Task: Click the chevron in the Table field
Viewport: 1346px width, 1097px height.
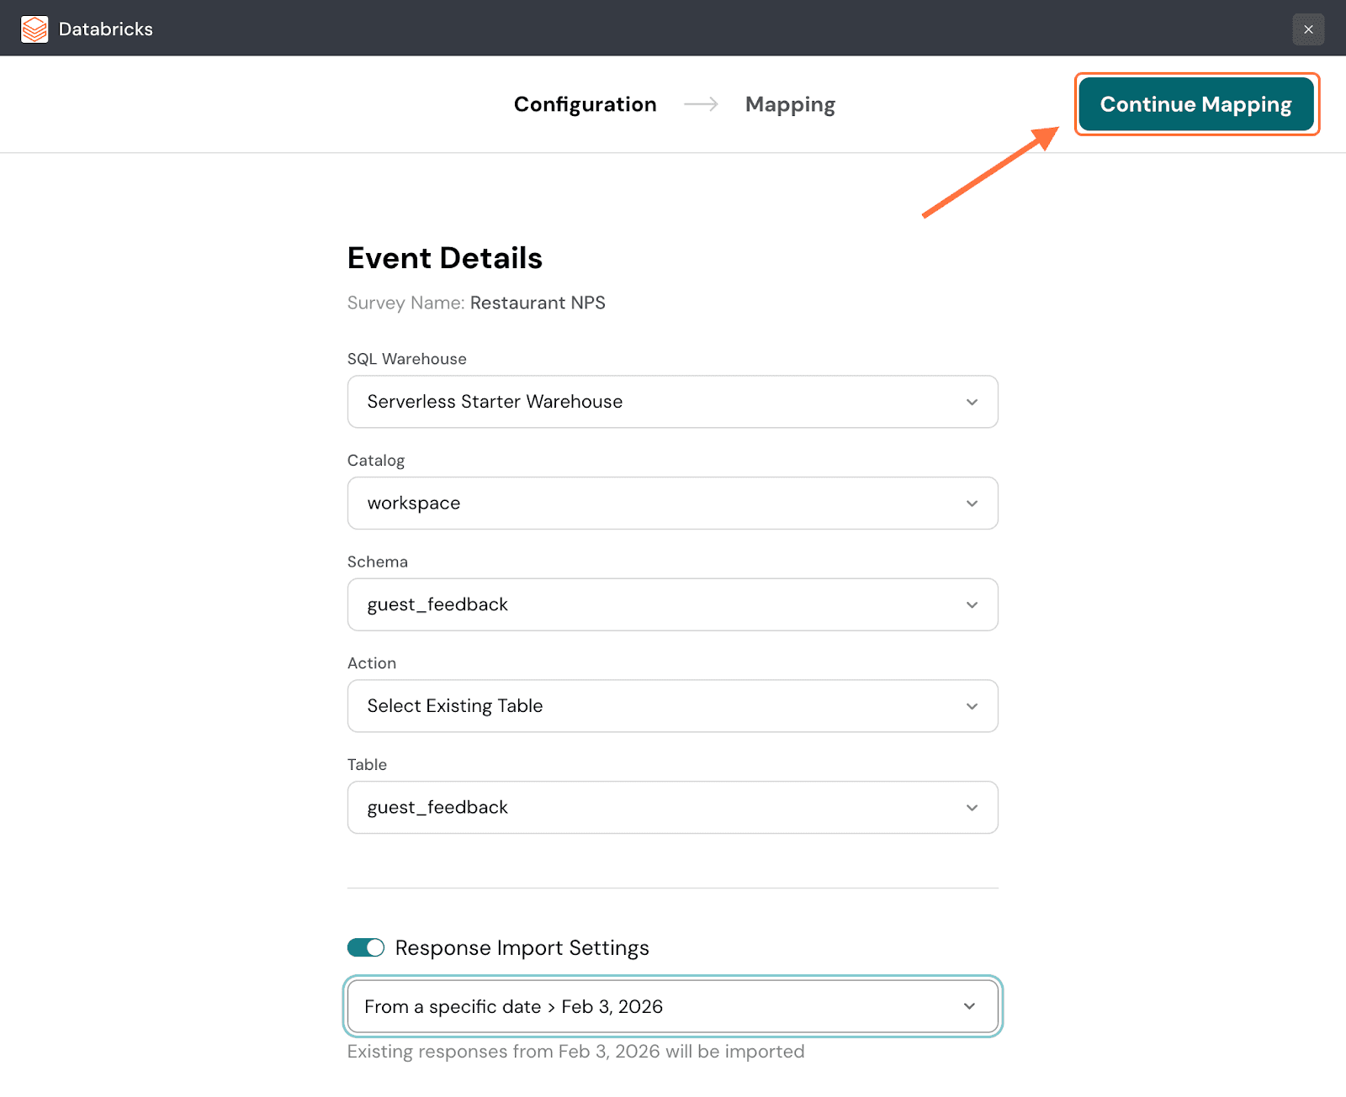Action: click(972, 808)
